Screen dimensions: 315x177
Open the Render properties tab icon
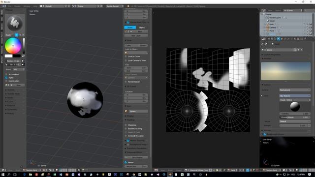click(269, 39)
